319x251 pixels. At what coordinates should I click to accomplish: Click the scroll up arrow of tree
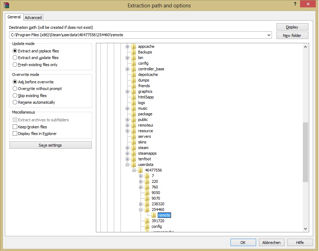(305, 47)
